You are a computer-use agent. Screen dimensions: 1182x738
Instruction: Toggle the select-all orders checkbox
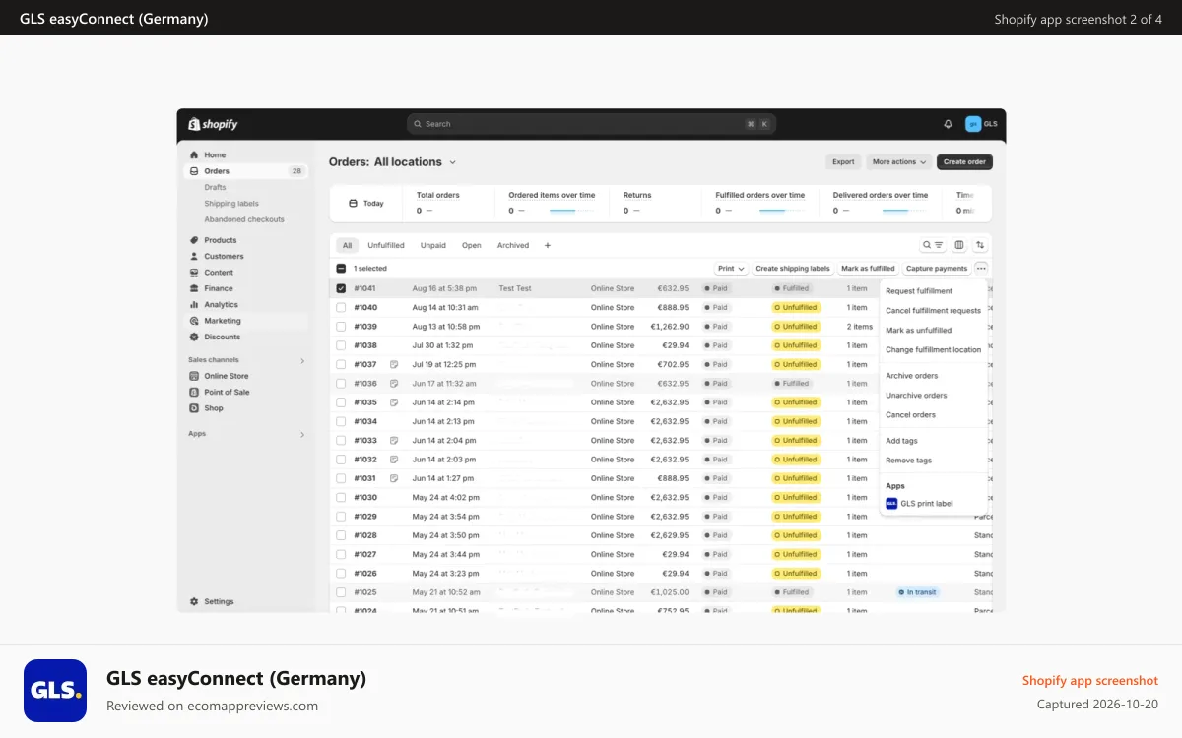pyautogui.click(x=341, y=268)
